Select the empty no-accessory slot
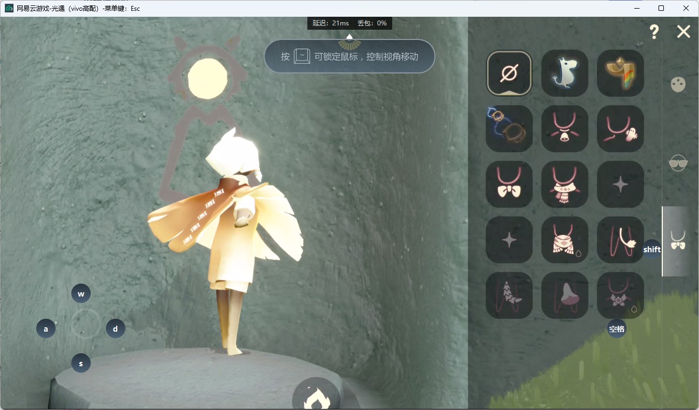Screen dimensions: 699x410 509,73
